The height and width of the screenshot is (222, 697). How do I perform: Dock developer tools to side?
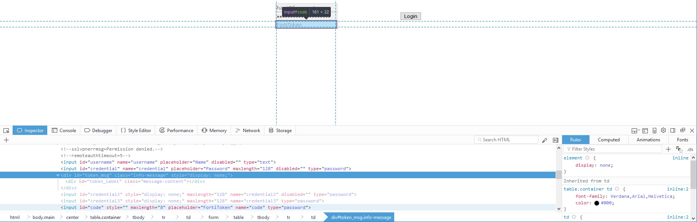tap(673, 131)
